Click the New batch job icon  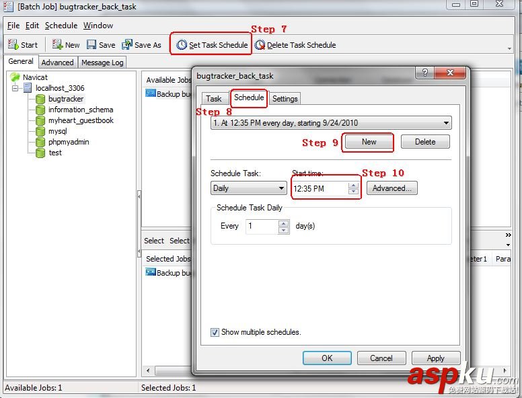[x=57, y=44]
